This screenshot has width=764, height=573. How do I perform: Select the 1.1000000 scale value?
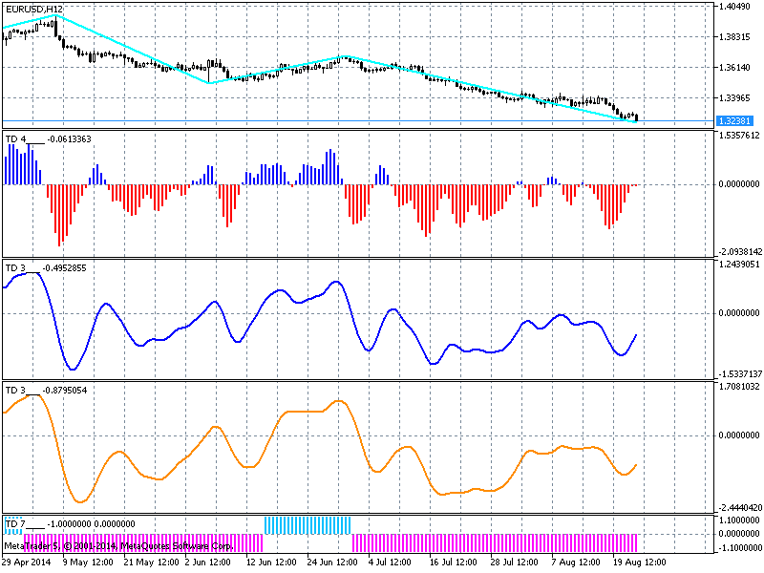pos(739,520)
